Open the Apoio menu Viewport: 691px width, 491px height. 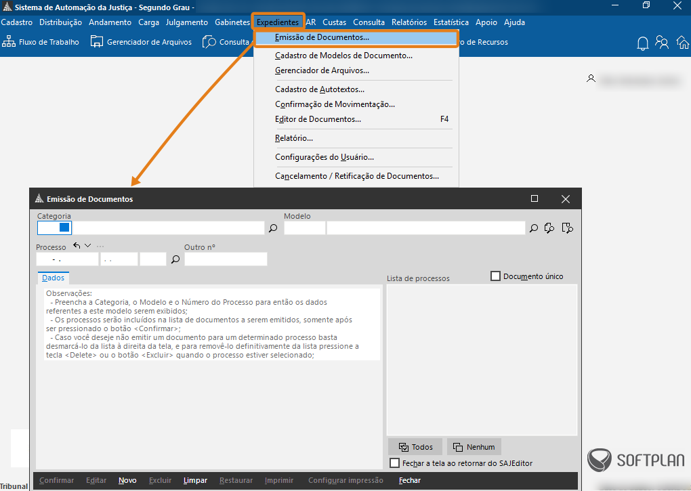pos(486,22)
